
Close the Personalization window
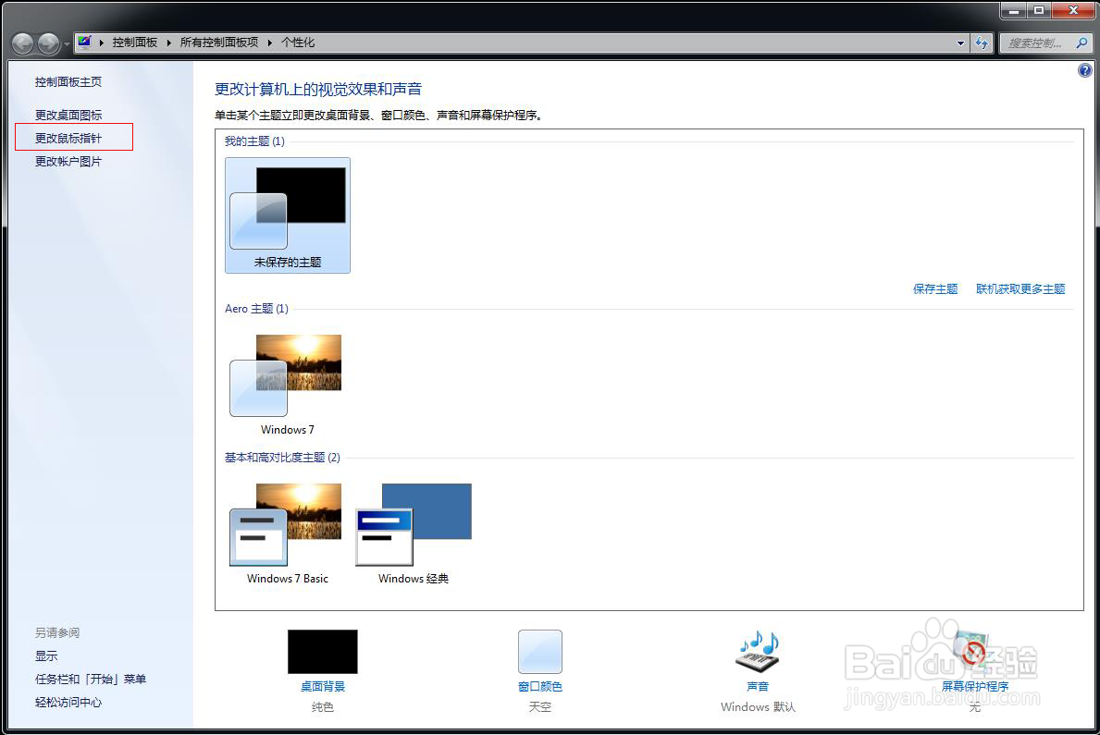click(x=1073, y=10)
